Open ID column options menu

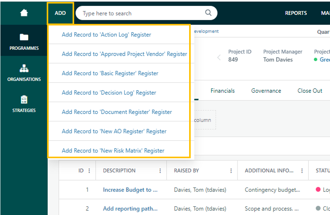[89, 170]
